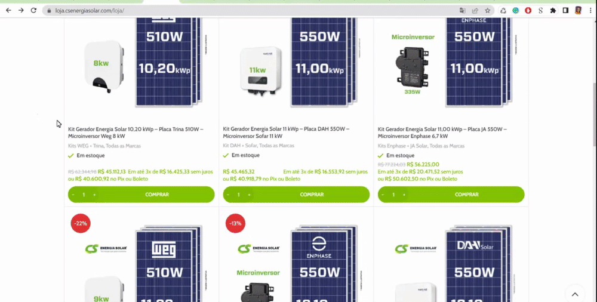Click quantity field of JA 550W Enphase kit
The image size is (597, 302).
coord(393,195)
